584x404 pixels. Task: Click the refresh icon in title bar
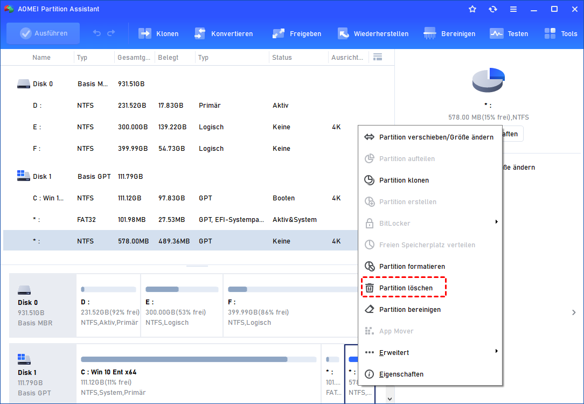tap(493, 9)
